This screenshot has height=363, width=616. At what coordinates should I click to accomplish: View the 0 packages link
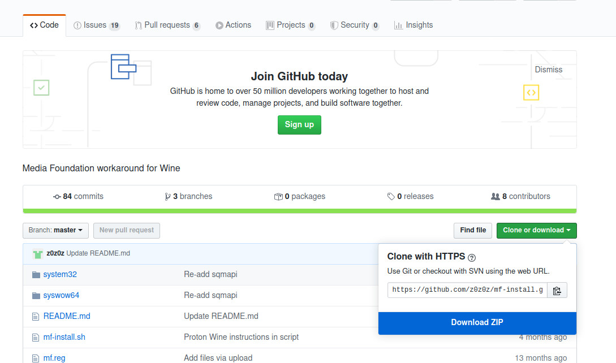click(300, 196)
